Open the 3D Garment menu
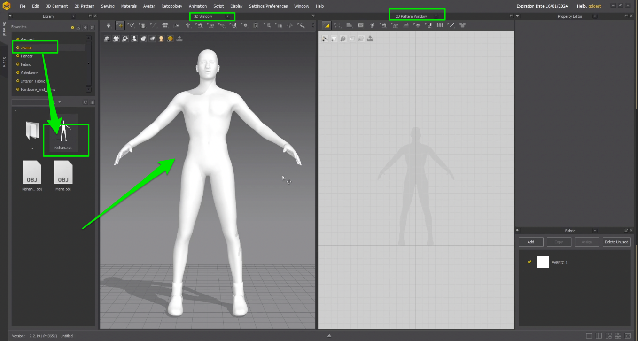This screenshot has width=638, height=341. [x=57, y=6]
